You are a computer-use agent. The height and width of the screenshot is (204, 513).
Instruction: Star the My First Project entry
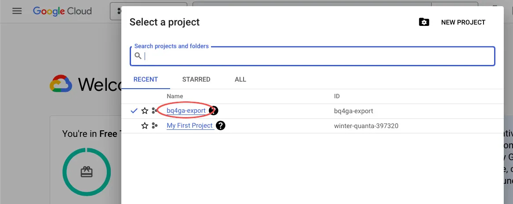click(x=145, y=126)
